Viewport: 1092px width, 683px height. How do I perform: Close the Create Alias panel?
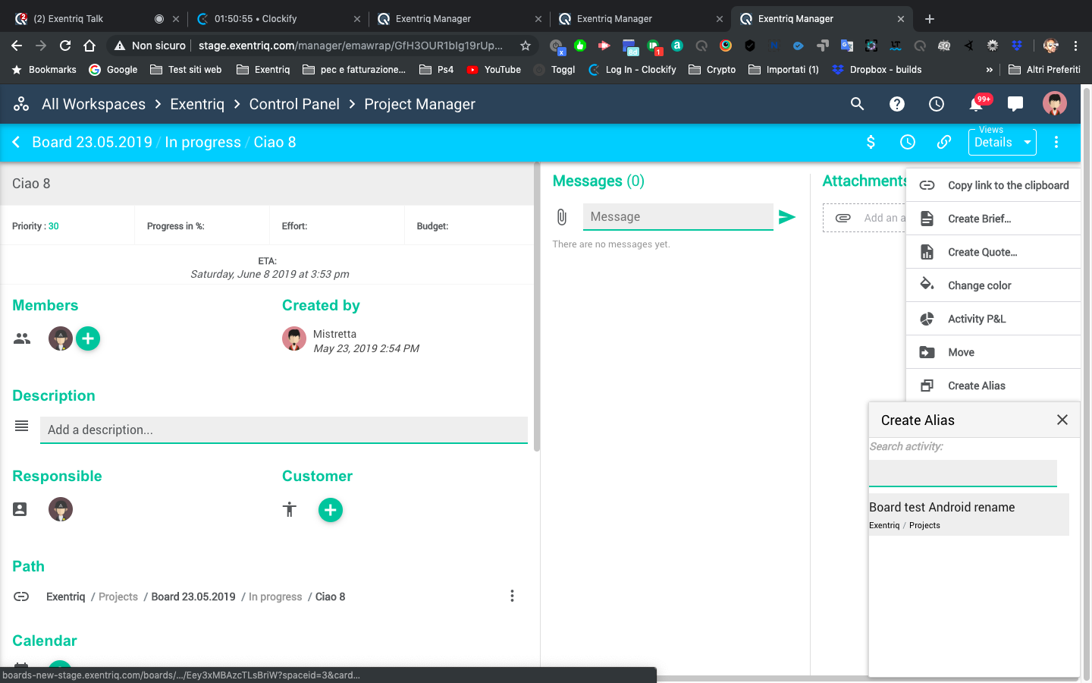(1062, 420)
